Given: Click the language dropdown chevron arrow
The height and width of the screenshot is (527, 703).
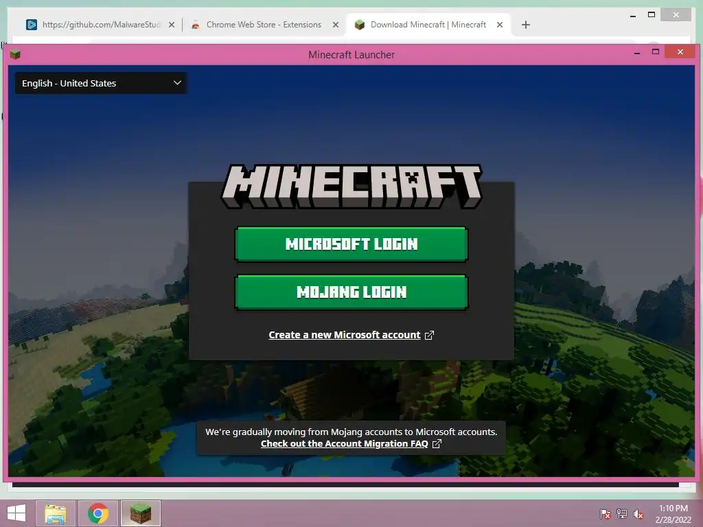Looking at the screenshot, I should pos(177,83).
